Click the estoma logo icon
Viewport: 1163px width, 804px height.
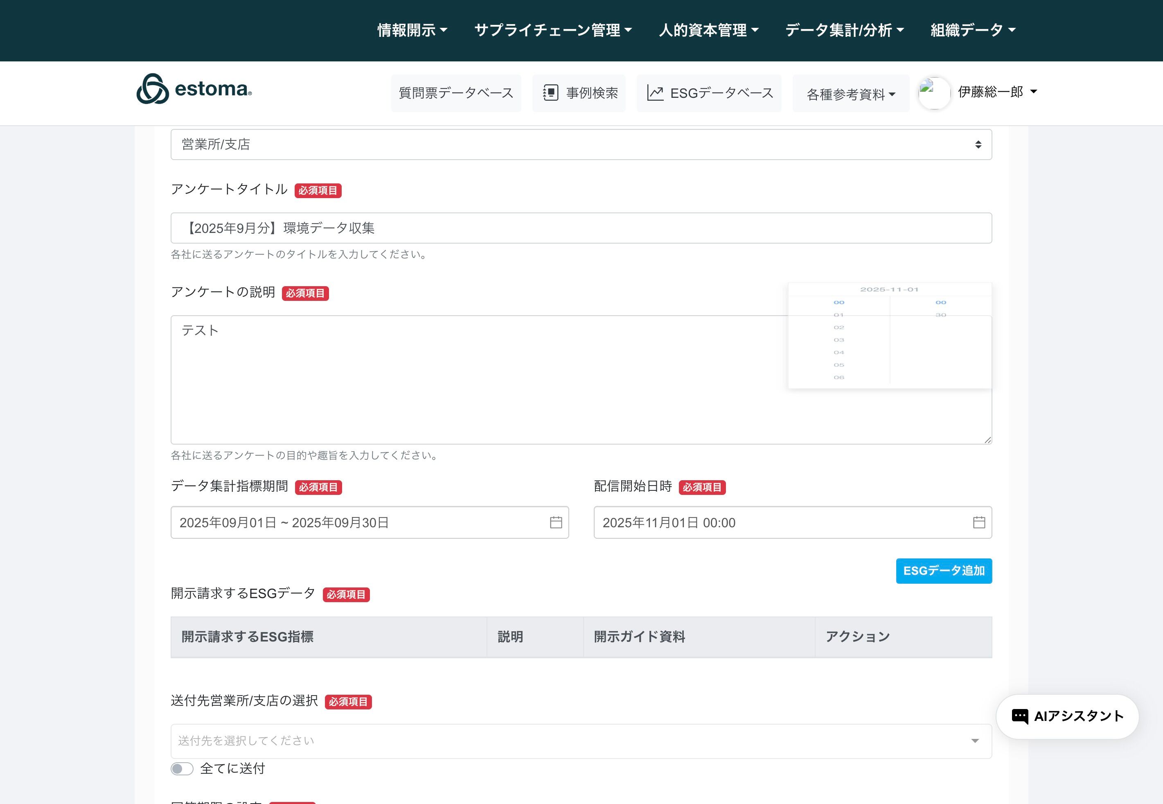152,89
